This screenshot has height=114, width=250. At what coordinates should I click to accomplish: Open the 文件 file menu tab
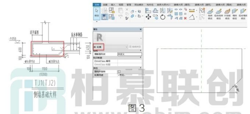97,5
